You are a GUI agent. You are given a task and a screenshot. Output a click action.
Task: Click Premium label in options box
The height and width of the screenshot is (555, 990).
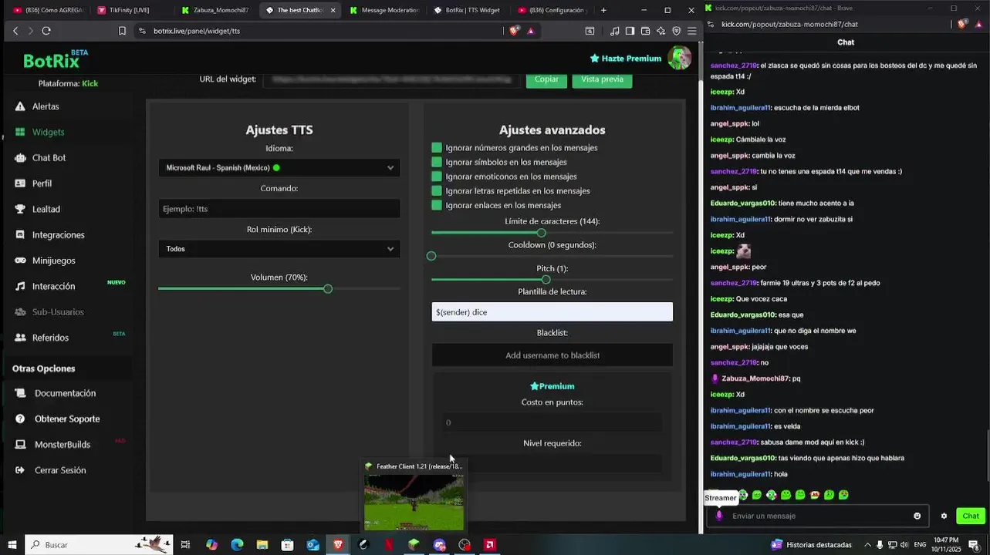552,386
